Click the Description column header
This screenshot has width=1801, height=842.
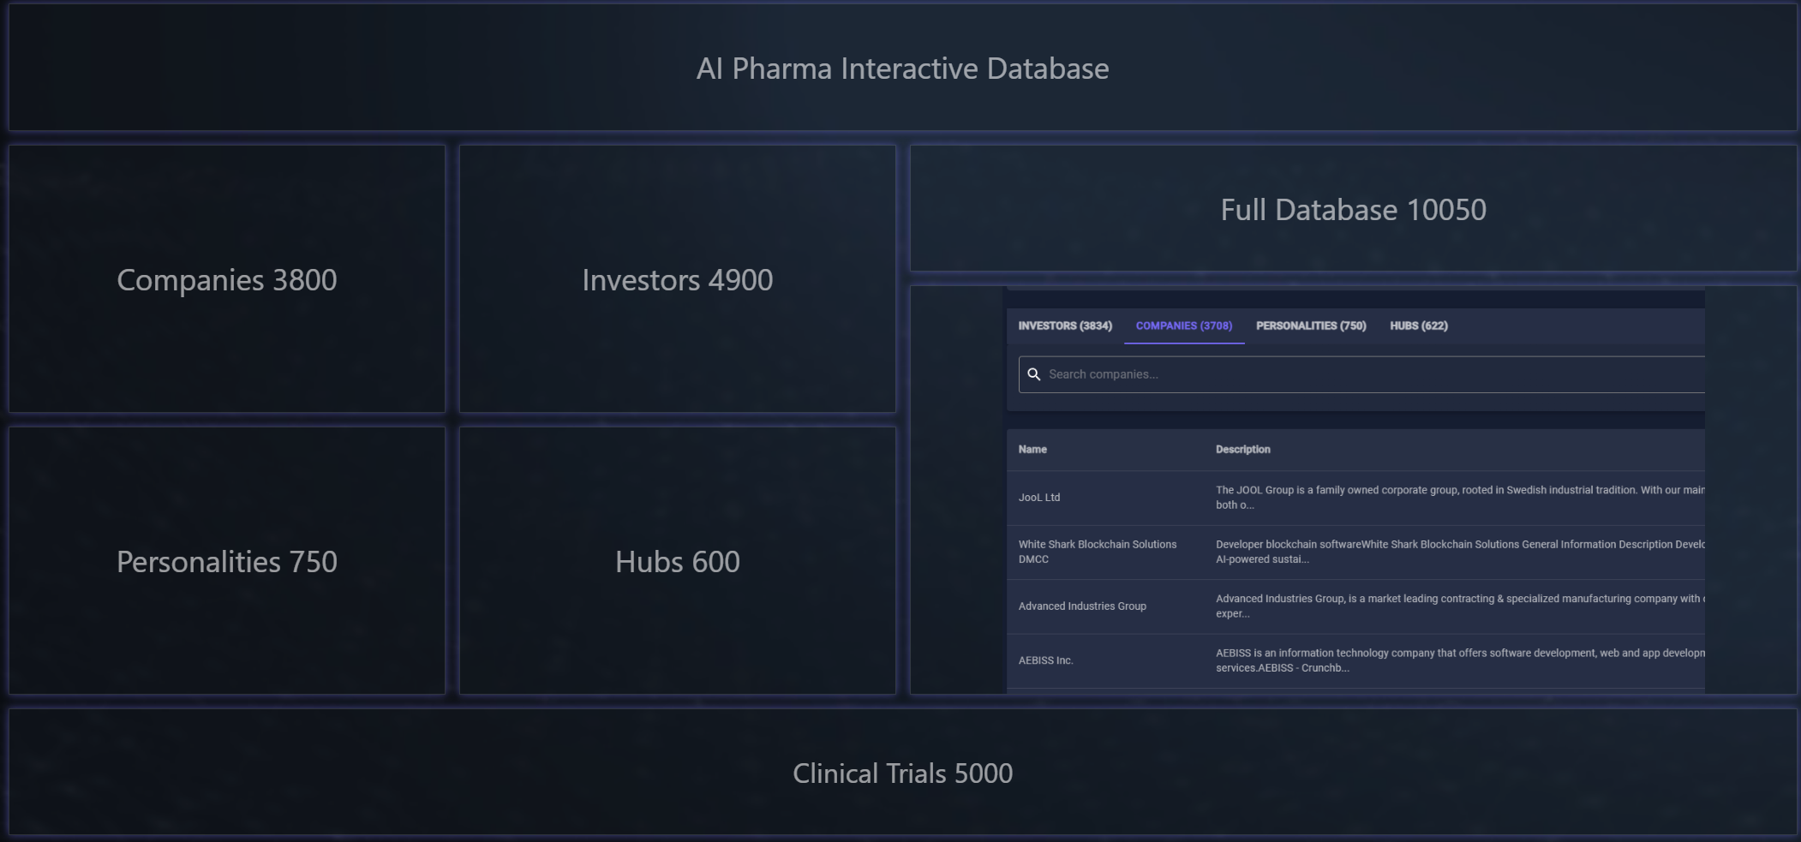click(1242, 450)
